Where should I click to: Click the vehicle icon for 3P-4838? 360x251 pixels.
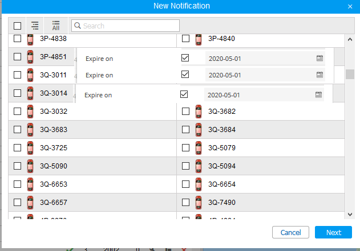30,39
